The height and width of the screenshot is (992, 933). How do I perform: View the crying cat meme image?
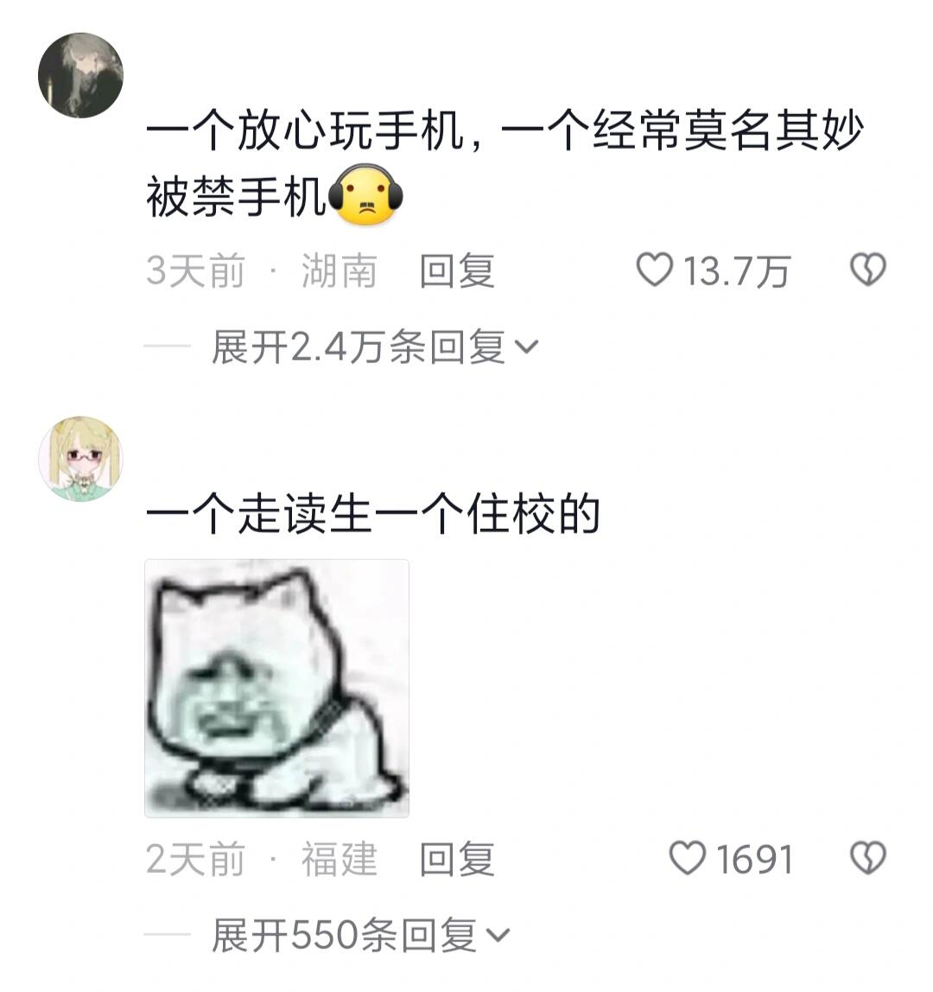(x=276, y=689)
